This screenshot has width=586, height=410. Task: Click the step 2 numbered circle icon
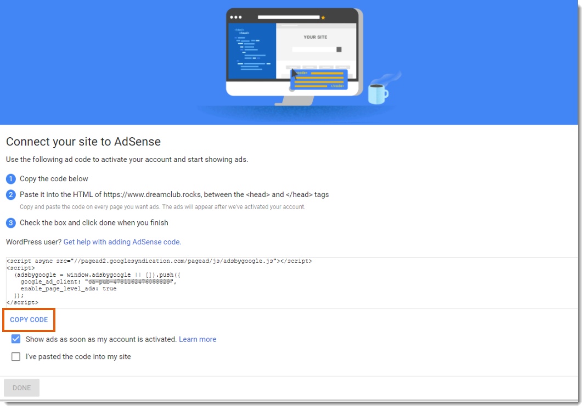coord(11,194)
